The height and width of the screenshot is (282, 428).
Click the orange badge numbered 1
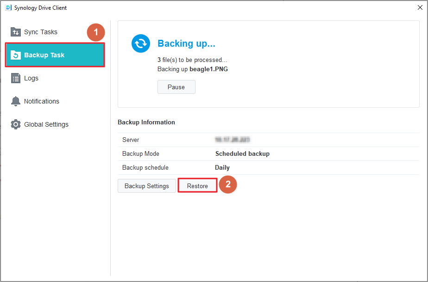(96, 32)
